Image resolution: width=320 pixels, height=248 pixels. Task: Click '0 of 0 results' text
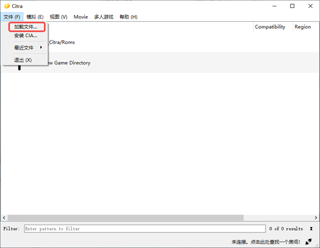point(286,229)
